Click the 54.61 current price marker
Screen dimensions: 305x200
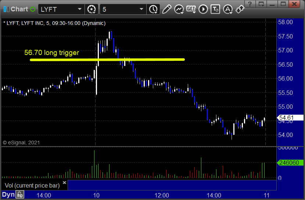[x=290, y=118]
